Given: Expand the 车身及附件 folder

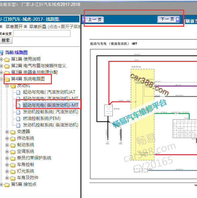Looking at the screenshot, I should pos(7,178).
